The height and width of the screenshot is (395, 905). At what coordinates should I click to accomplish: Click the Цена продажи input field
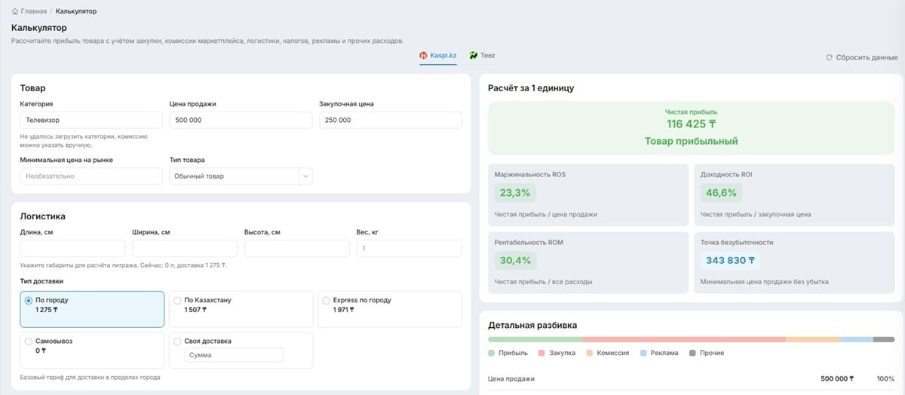coord(241,120)
